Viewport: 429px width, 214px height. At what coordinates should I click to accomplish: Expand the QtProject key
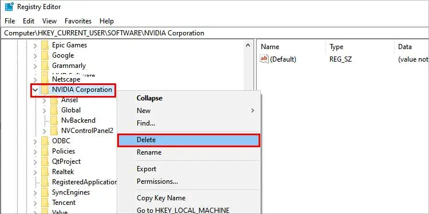pyautogui.click(x=35, y=161)
